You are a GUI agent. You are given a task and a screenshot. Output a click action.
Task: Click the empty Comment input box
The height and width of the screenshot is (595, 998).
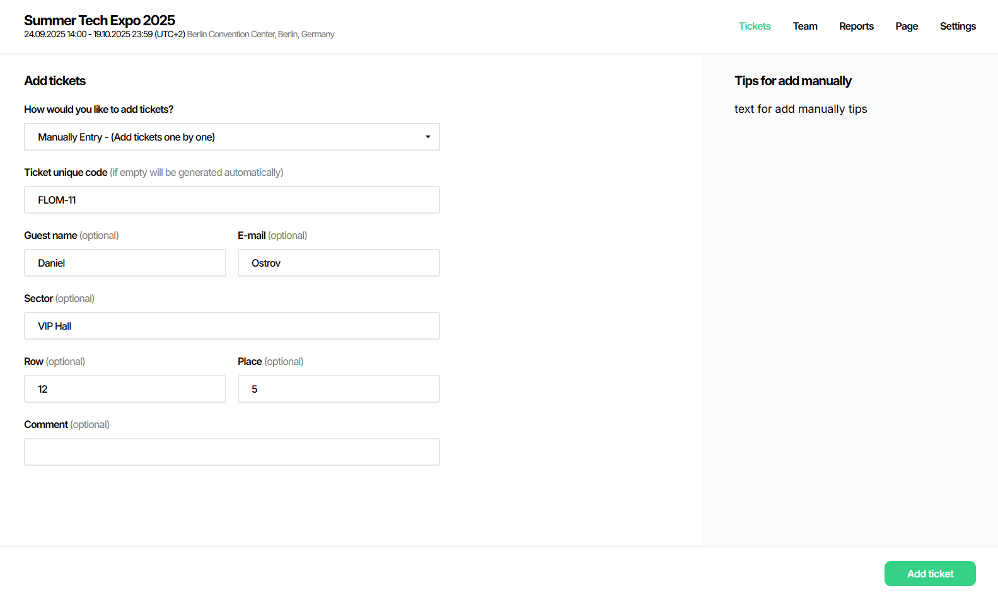click(x=231, y=452)
